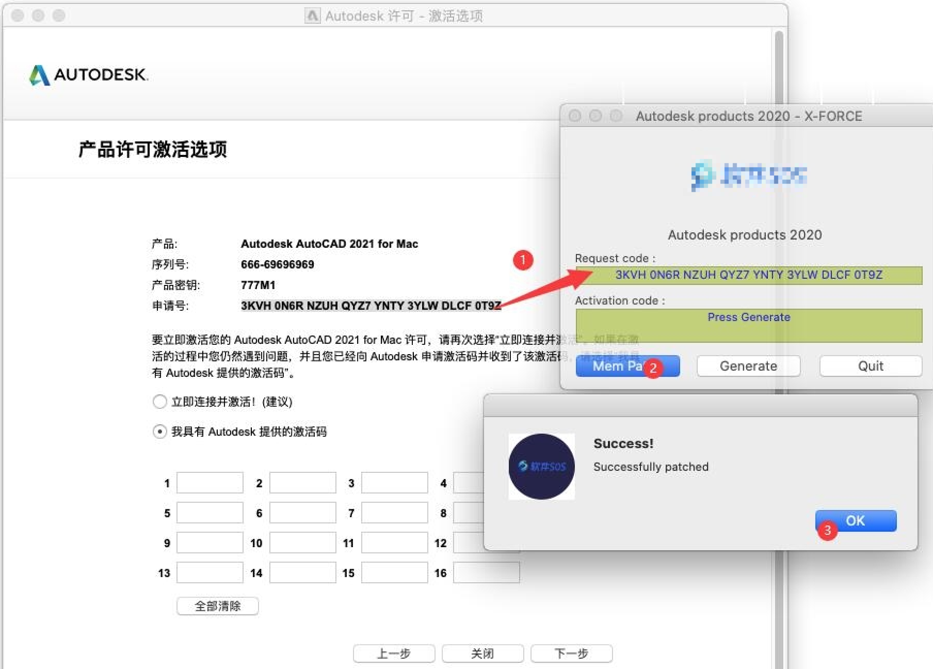
Task: Click the round logo in the Success dialog
Action: point(541,467)
